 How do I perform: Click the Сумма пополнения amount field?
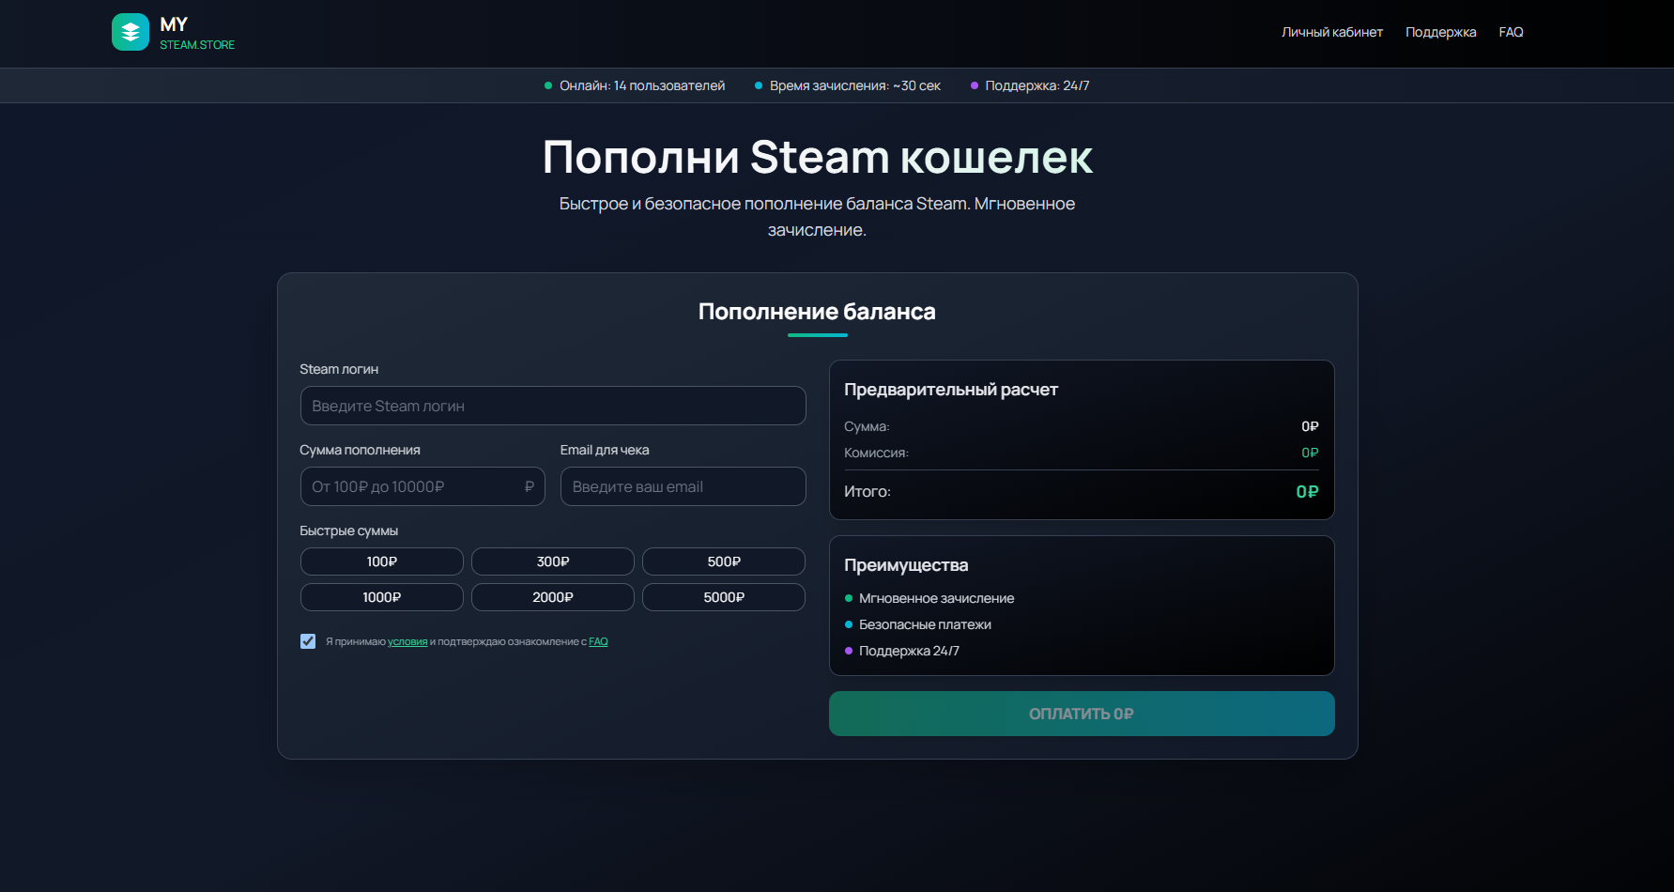(422, 486)
